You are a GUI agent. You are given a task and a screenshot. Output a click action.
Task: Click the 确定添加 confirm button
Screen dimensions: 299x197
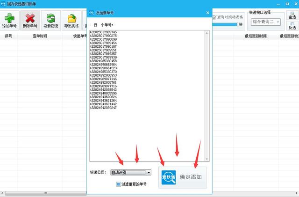coord(182,177)
